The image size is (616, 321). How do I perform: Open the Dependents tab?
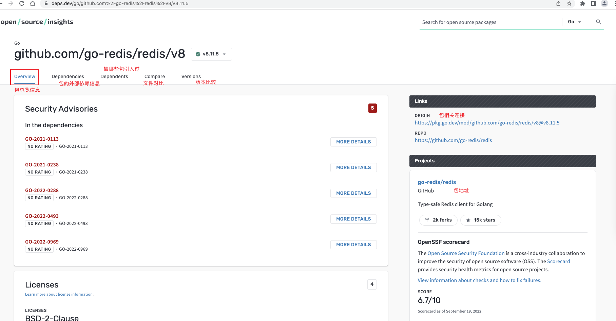point(114,77)
